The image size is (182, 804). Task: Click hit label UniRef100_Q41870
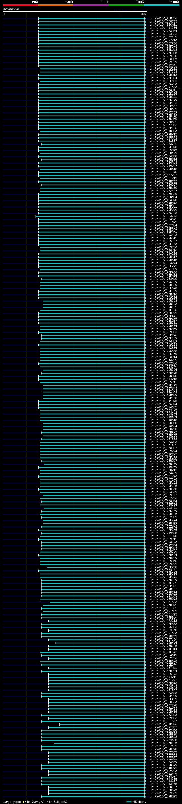point(163,401)
